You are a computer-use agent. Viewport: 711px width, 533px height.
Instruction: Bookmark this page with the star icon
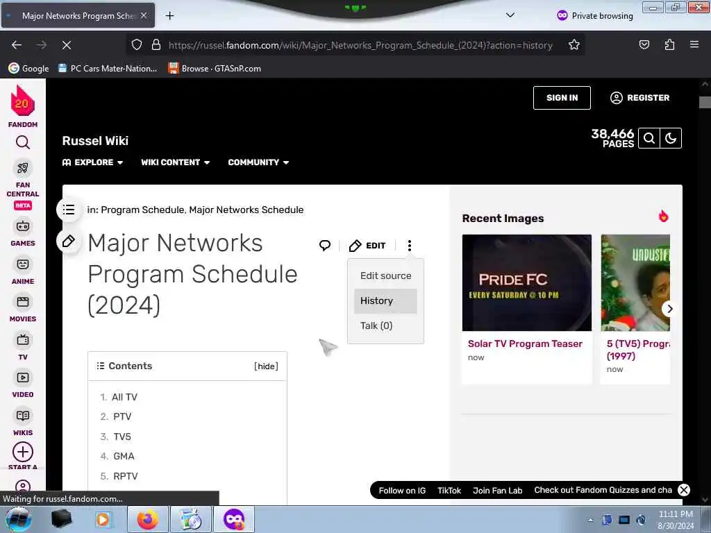(x=574, y=45)
